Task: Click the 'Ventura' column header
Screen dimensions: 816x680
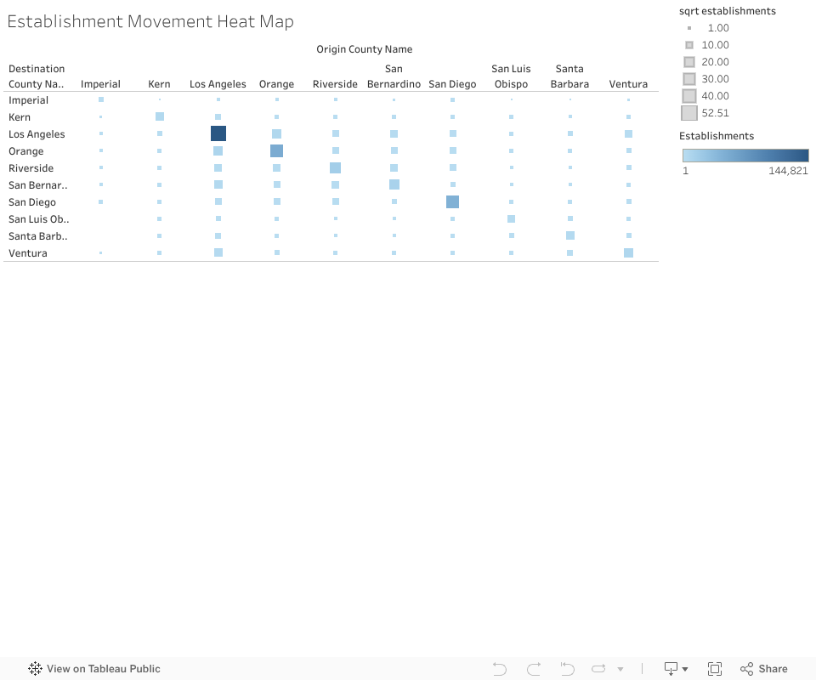Action: click(628, 84)
